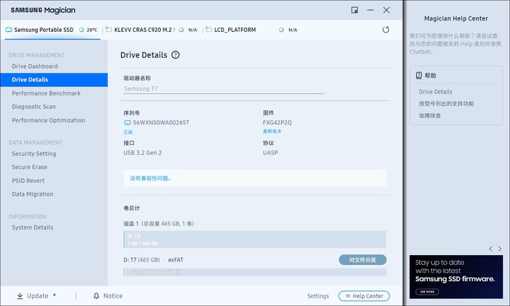Click the 最新版本 firmware link
Viewport: 510px width, 306px height.
click(x=272, y=131)
